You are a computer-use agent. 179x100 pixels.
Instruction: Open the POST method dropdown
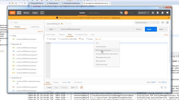point(52,29)
